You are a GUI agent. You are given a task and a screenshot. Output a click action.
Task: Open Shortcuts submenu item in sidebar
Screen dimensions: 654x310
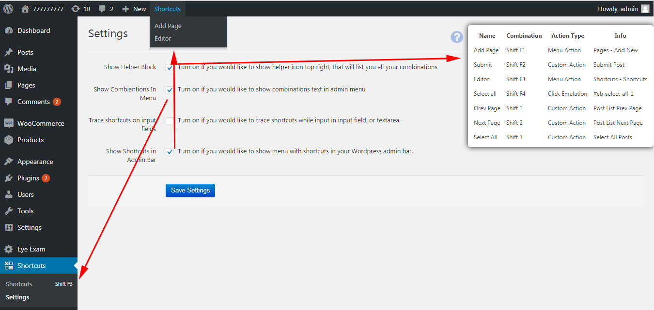click(19, 284)
